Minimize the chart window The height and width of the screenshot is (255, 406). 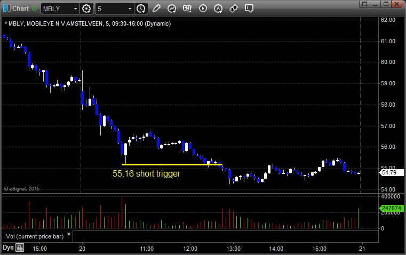(376, 4)
